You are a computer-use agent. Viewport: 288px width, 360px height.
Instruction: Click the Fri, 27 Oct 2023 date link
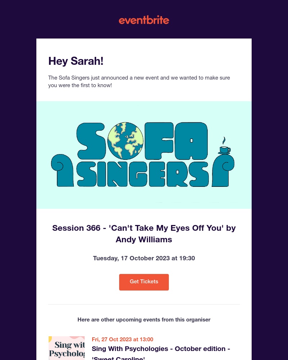122,339
